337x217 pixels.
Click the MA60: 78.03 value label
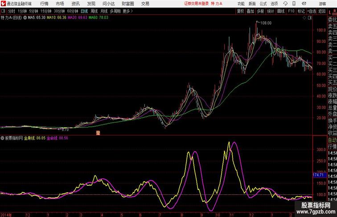[x=98, y=18]
